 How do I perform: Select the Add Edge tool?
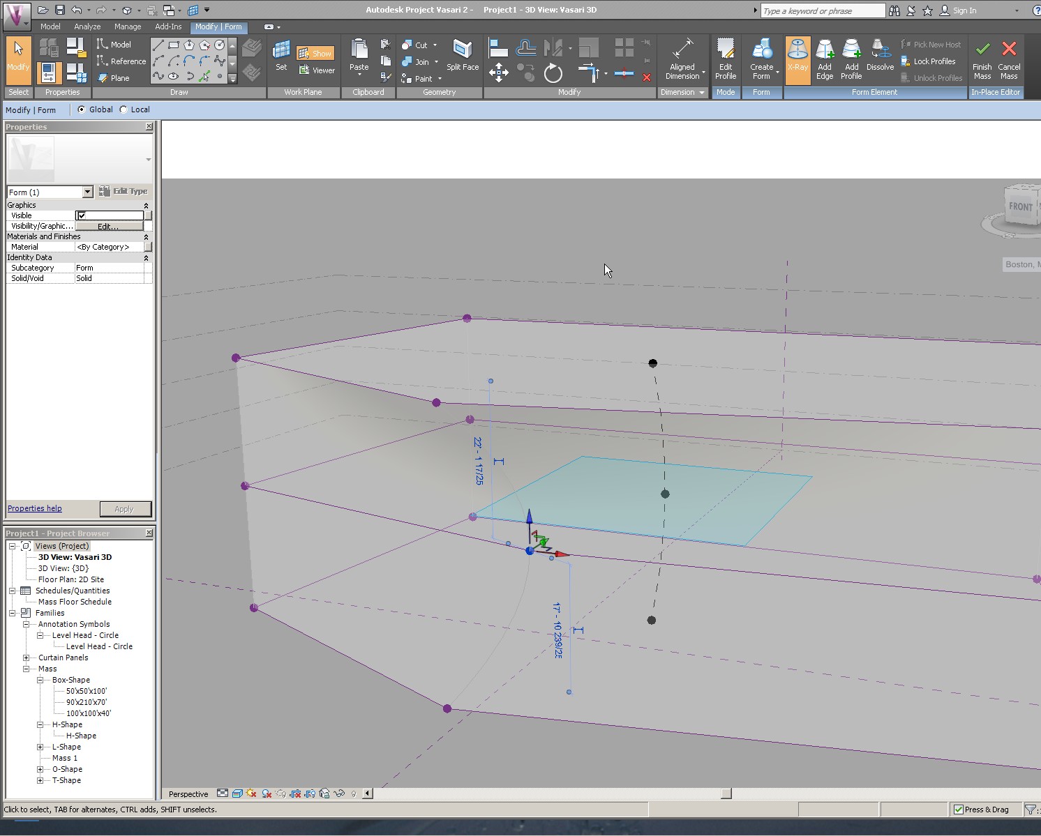[x=825, y=59]
